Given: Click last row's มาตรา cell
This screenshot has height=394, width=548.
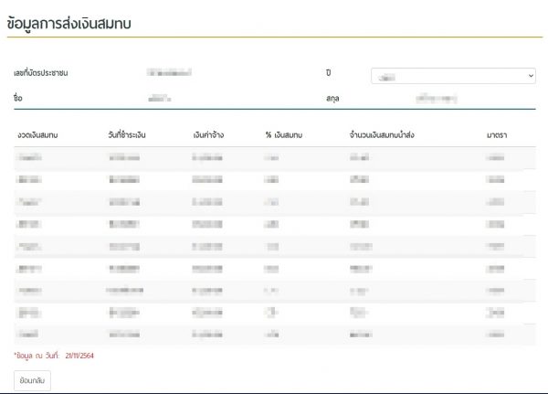Looking at the screenshot, I should (x=496, y=334).
